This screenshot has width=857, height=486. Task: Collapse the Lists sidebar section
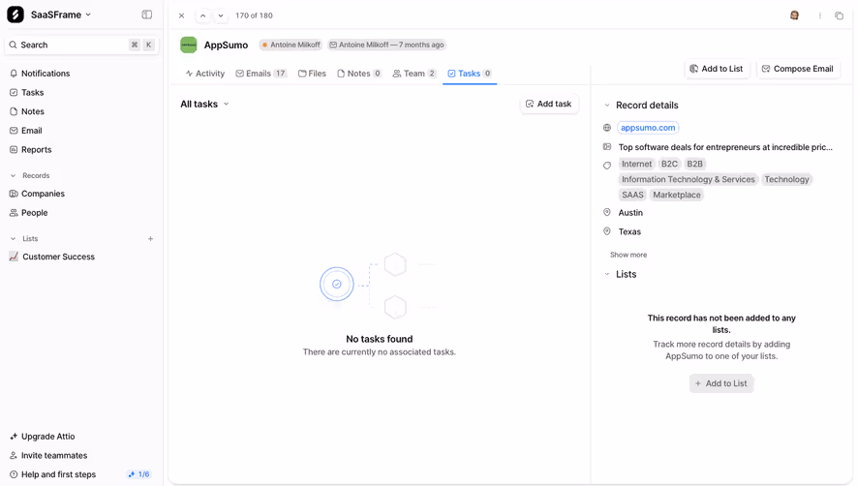pyautogui.click(x=14, y=239)
